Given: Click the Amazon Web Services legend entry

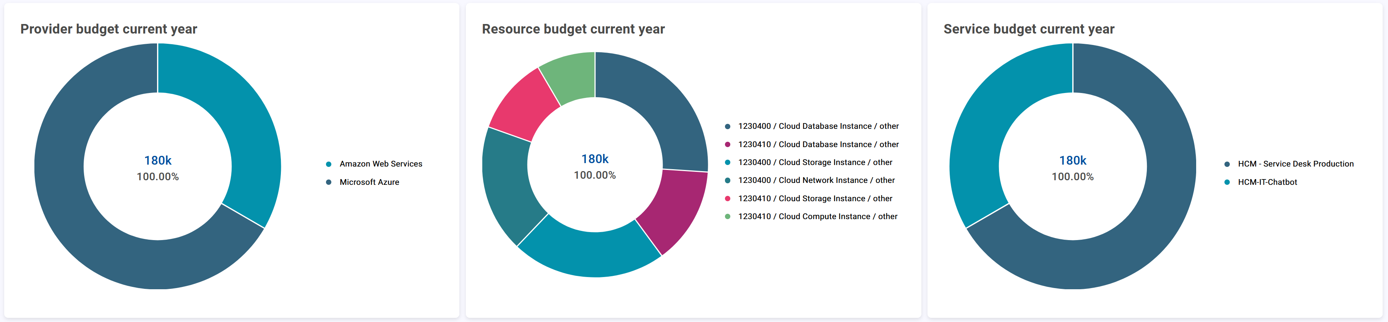Looking at the screenshot, I should [x=375, y=164].
